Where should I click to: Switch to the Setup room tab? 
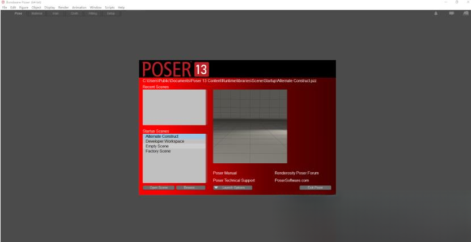pyautogui.click(x=111, y=14)
